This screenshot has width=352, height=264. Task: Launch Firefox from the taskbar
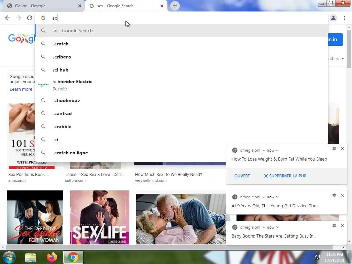pos(52,257)
